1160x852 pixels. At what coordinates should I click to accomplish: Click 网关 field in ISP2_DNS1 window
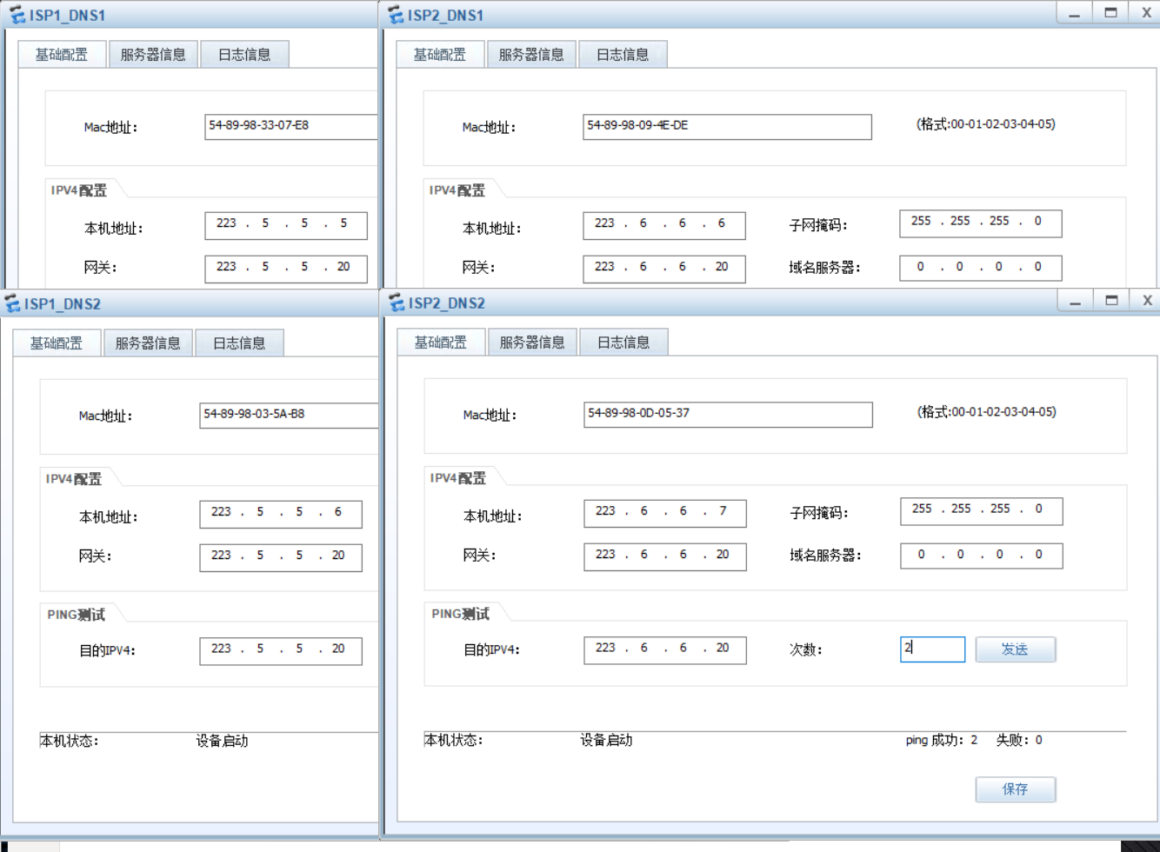[x=664, y=269]
